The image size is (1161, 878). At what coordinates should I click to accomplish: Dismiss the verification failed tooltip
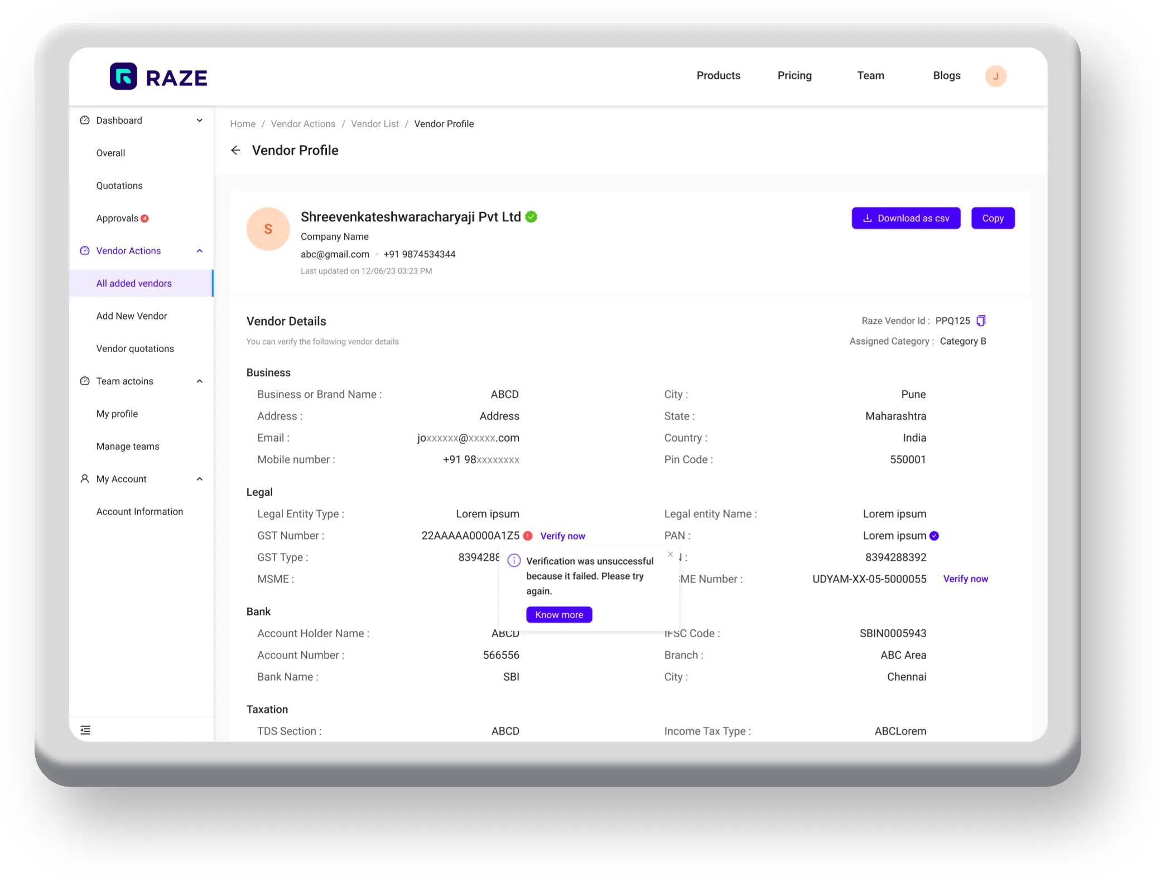[x=670, y=554]
